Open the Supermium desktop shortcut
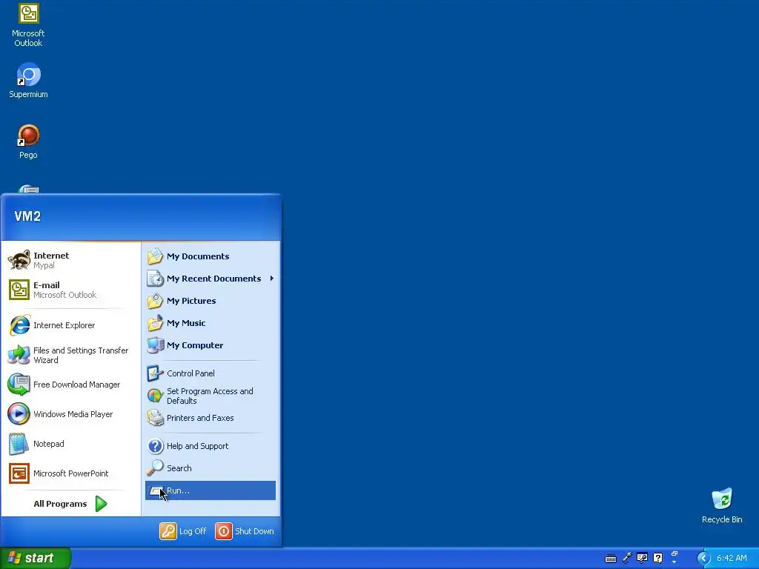The image size is (759, 569). click(x=28, y=75)
